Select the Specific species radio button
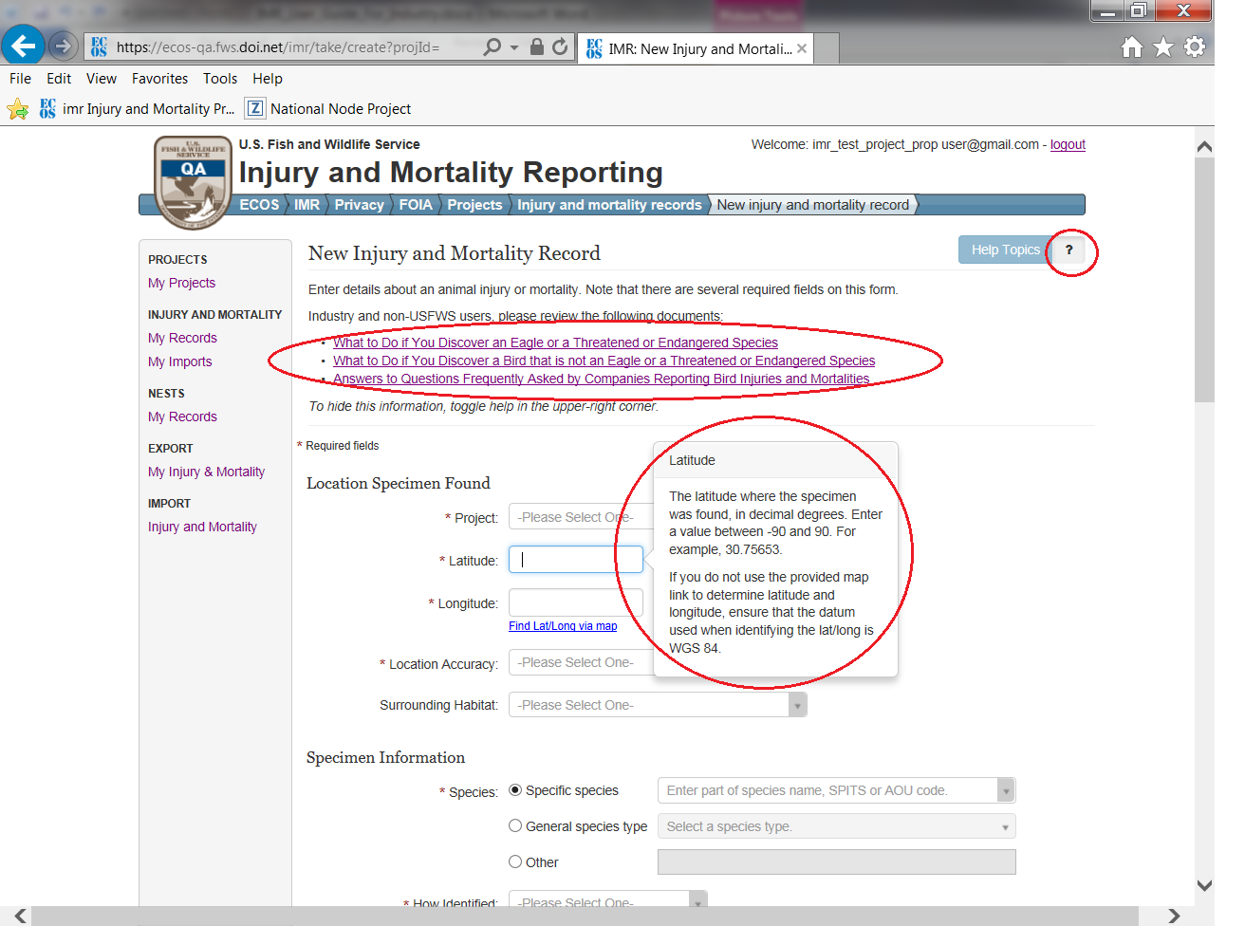The width and height of the screenshot is (1245, 926). pos(515,790)
